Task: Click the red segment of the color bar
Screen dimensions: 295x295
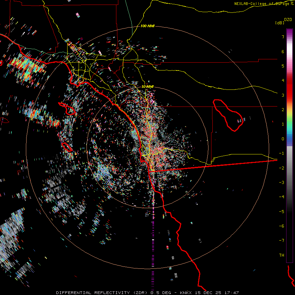Action: coord(289,88)
